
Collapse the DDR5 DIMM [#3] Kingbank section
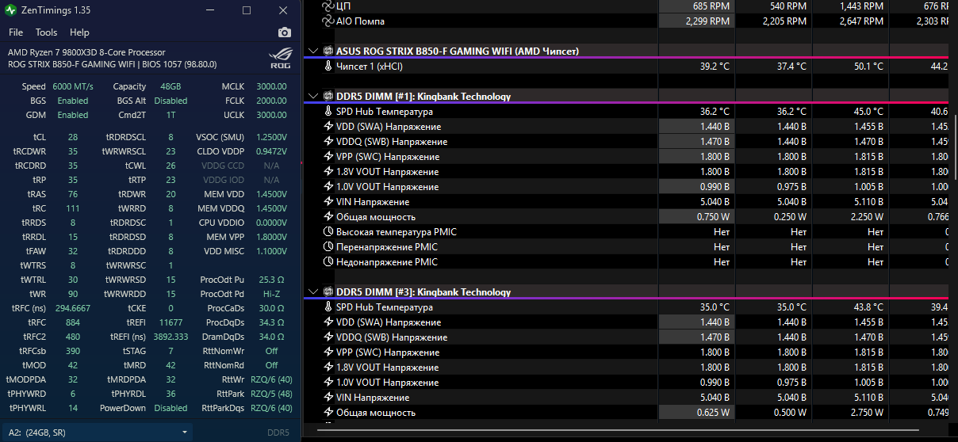[x=312, y=292]
